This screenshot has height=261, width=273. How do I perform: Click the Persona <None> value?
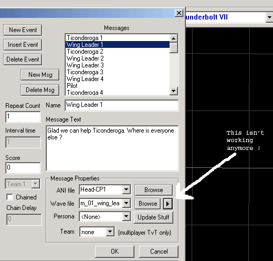click(101, 217)
